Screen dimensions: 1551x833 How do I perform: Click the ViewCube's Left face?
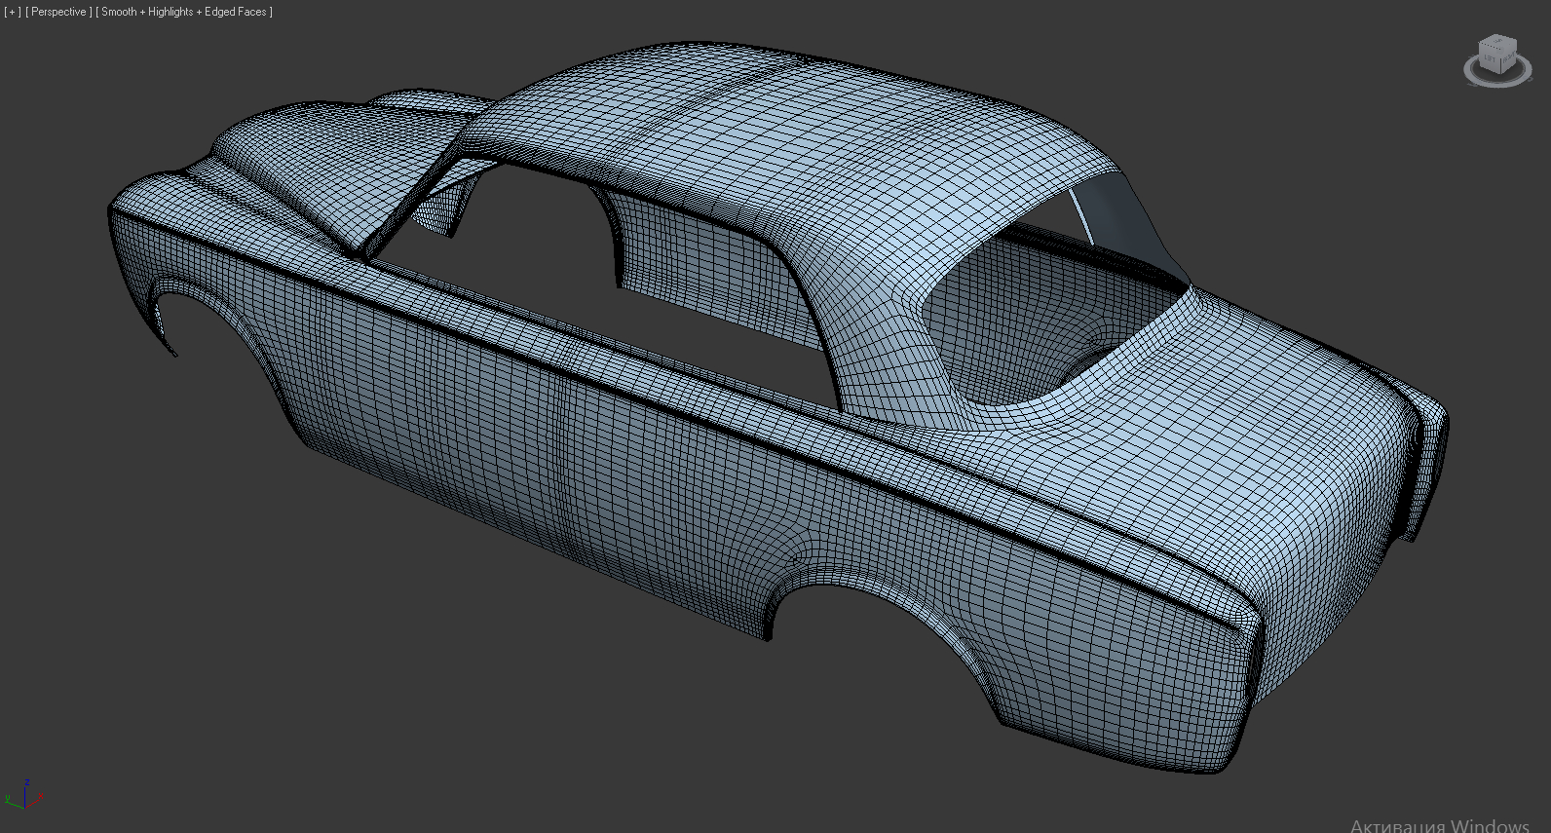[x=1490, y=60]
